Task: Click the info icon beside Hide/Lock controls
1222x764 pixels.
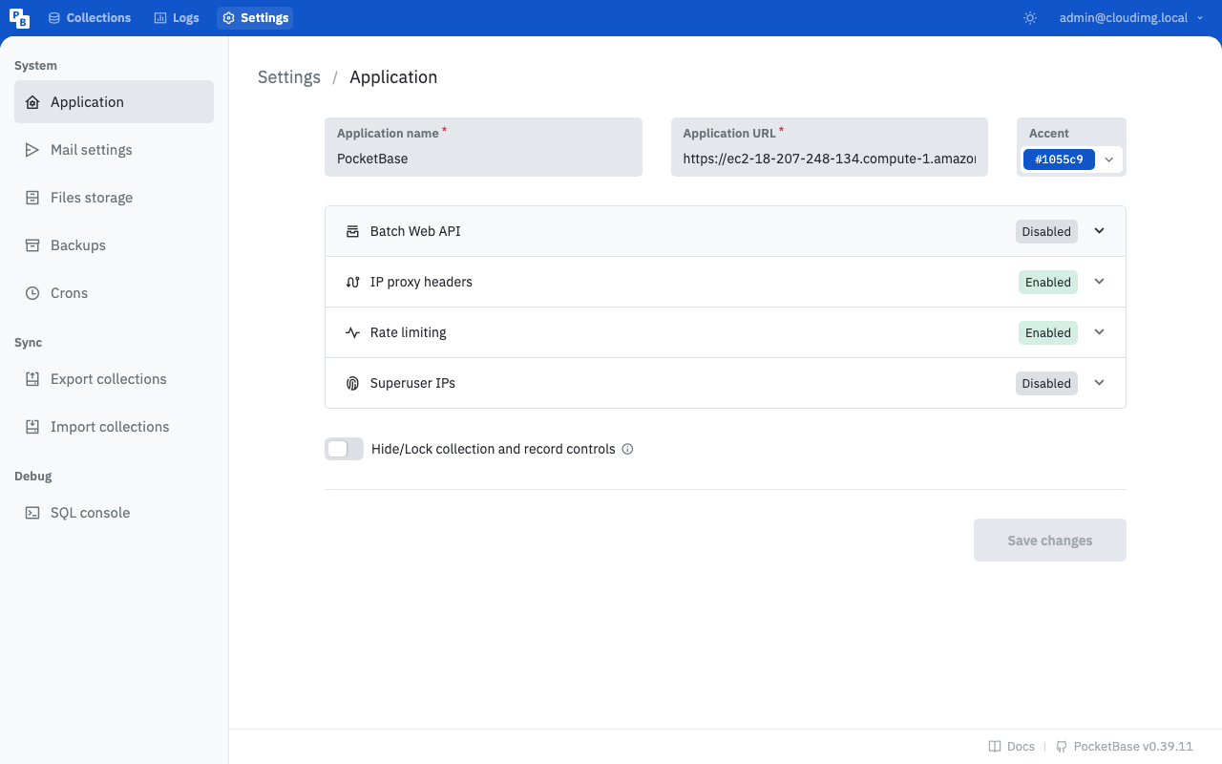Action: coord(627,449)
